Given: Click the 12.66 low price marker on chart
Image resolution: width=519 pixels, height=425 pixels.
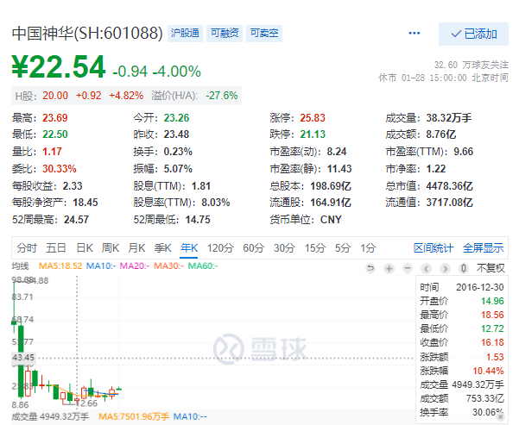Looking at the screenshot, I should pos(88,403).
